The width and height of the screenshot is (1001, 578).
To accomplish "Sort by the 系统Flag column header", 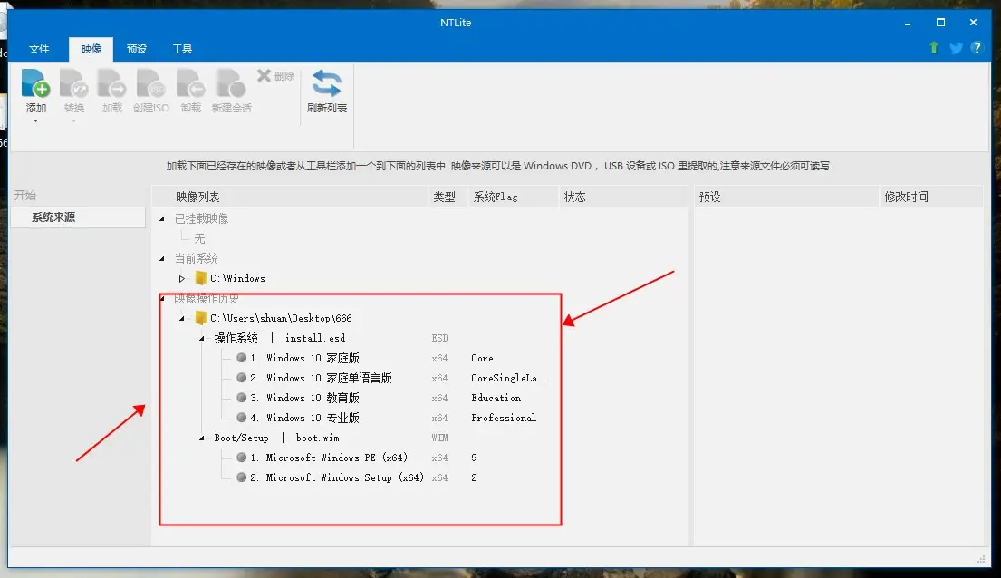I will point(514,197).
